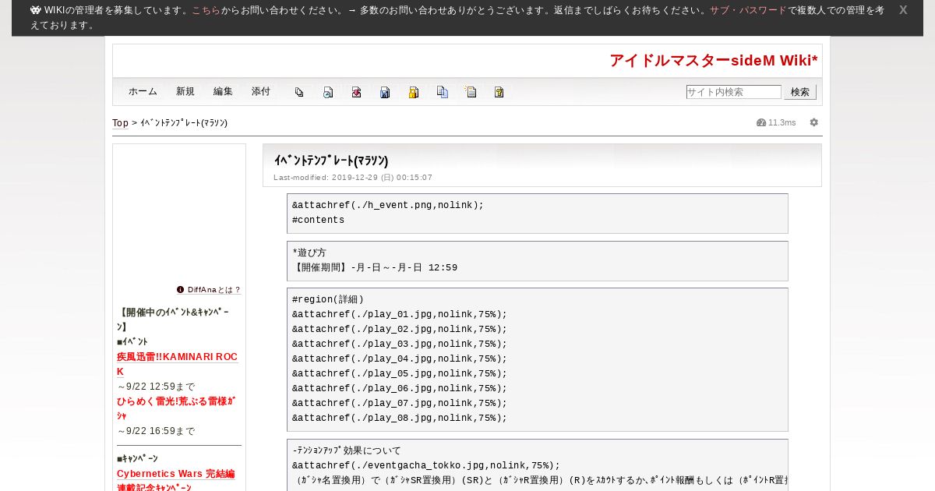The height and width of the screenshot is (491, 935).
Task: Click the #region(詳細) line
Action: pyautogui.click(x=328, y=299)
